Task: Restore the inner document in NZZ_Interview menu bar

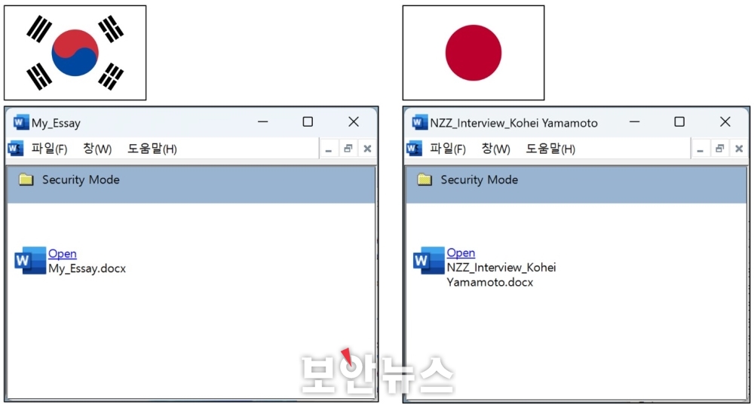Action: [720, 149]
